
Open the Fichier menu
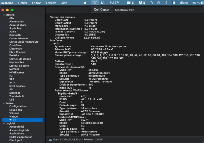pyautogui.click(x=23, y=3)
